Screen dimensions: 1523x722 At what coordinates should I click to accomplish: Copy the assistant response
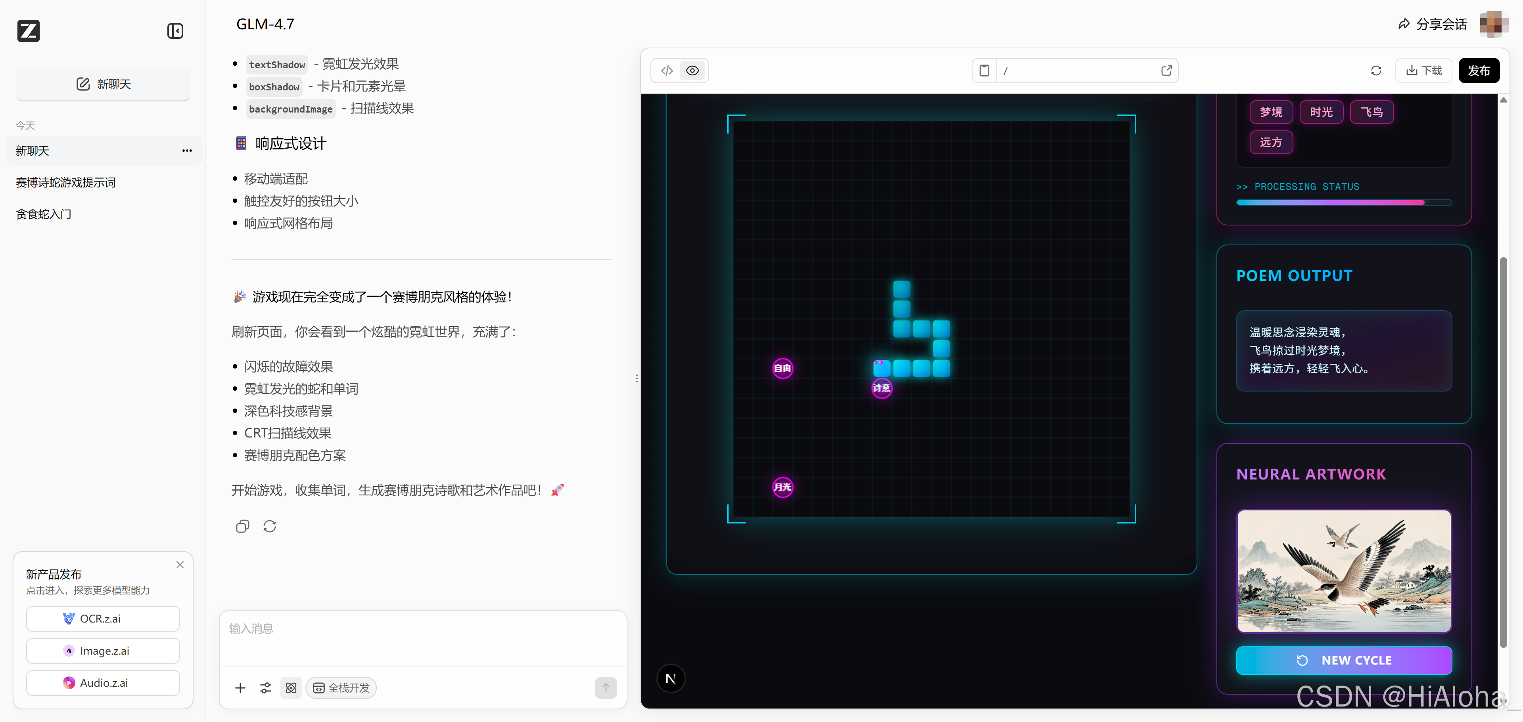click(242, 526)
